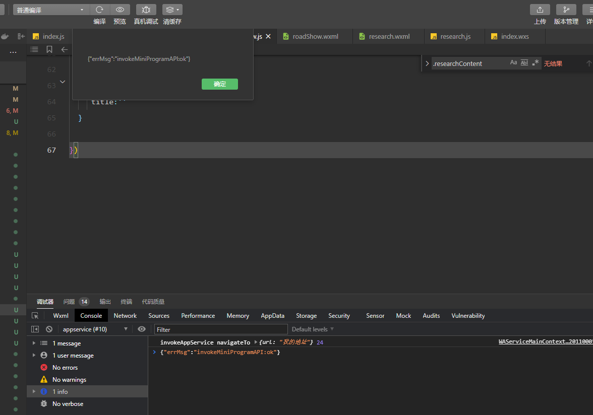Open the Storage devtools tab
593x415 pixels.
307,316
